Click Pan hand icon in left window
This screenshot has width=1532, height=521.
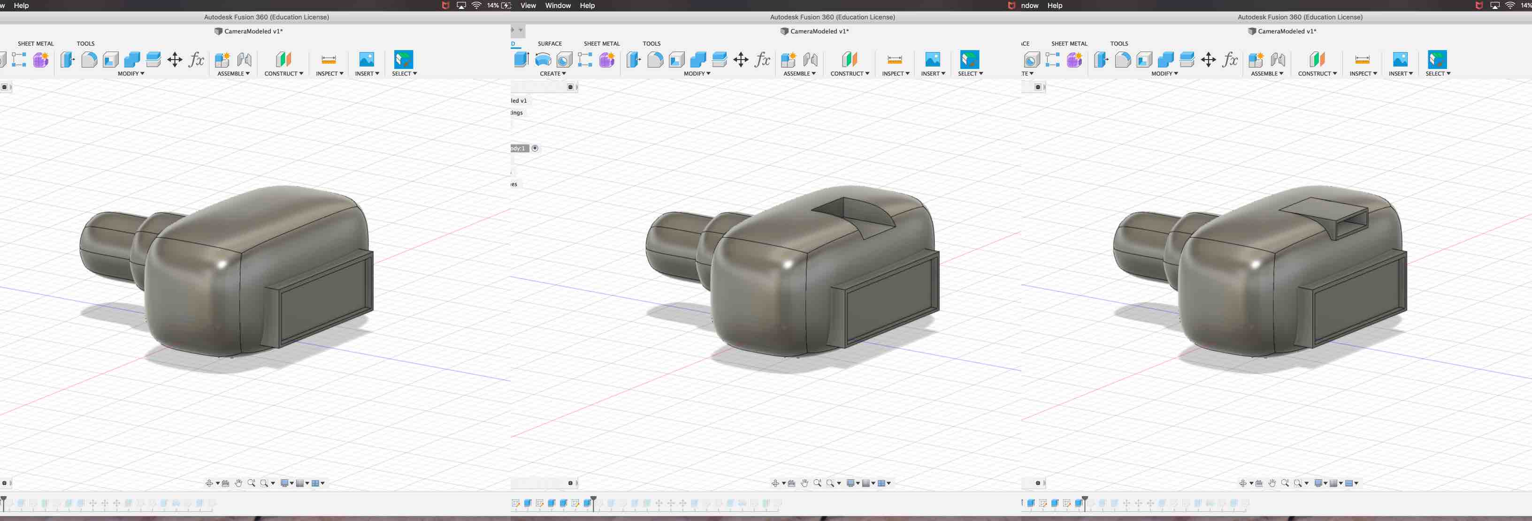click(x=238, y=483)
